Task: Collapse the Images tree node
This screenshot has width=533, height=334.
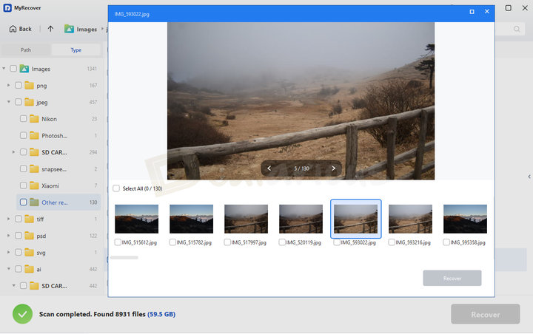Action: [4, 69]
